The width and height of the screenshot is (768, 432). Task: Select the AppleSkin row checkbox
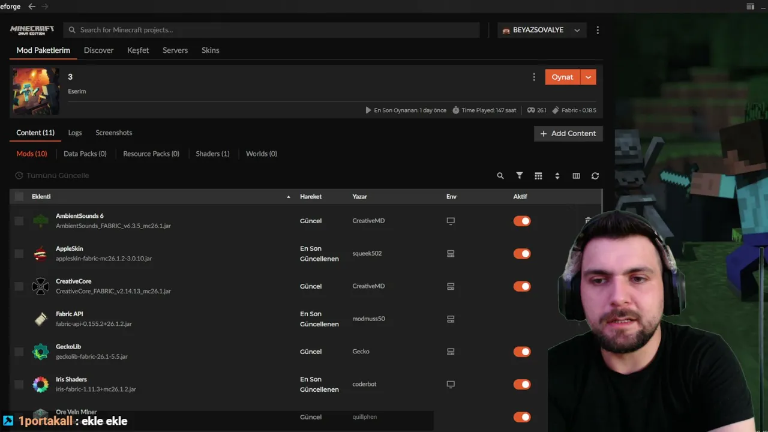19,253
